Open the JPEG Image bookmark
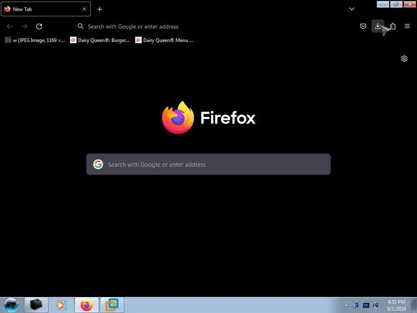 click(x=35, y=40)
